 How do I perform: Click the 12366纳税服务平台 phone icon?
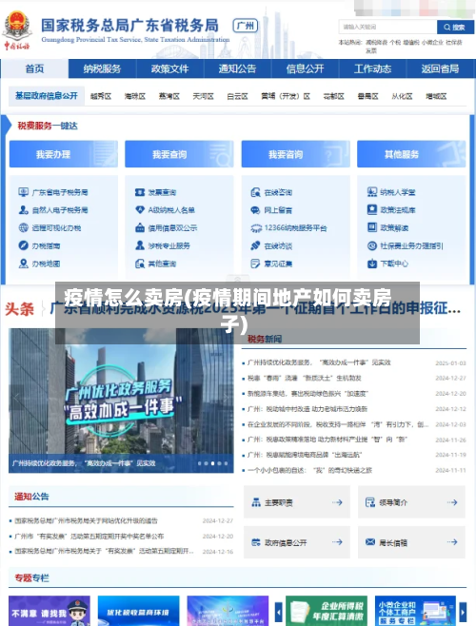point(256,228)
